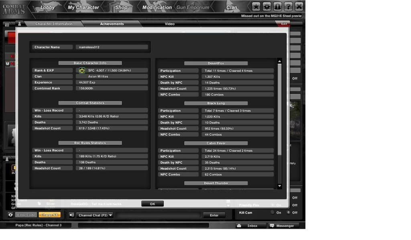Open the Clan tab
411x240 pixels.
pyautogui.click(x=232, y=7)
